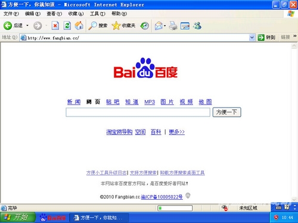Image resolution: width=298 pixels, height=223 pixels.
Task: Click the History clock icon
Action: click(x=144, y=26)
